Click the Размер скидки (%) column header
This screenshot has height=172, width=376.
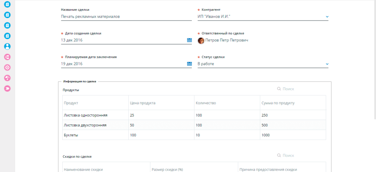[167, 169]
